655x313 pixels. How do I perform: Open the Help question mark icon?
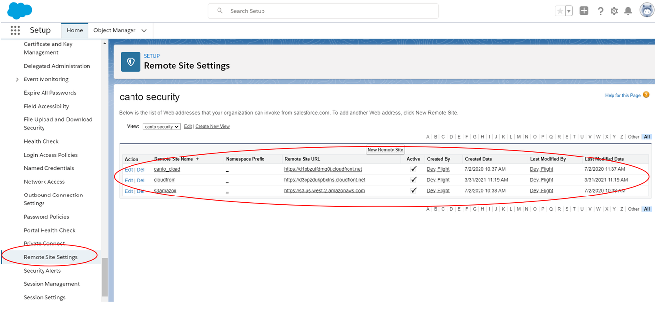[x=600, y=11]
